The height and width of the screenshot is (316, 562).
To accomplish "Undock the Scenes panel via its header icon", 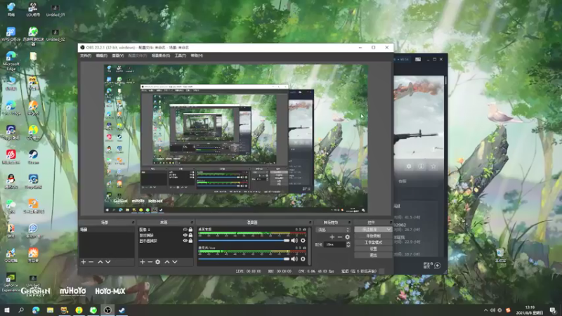I will [x=133, y=223].
